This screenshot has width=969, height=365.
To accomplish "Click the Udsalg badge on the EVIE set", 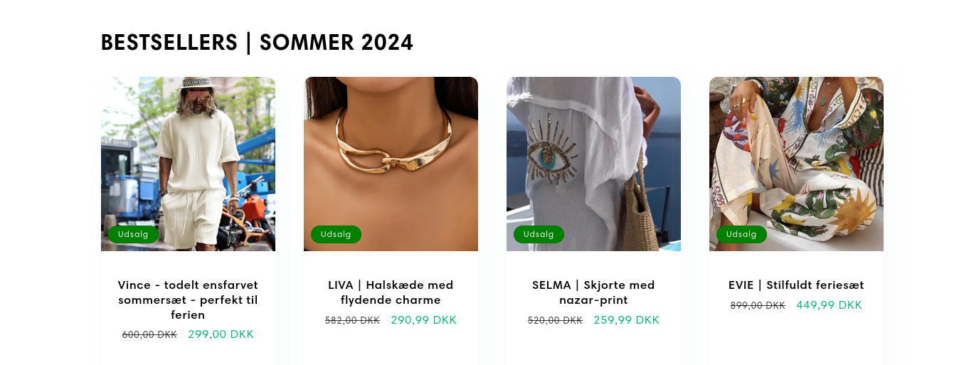I will tap(741, 234).
